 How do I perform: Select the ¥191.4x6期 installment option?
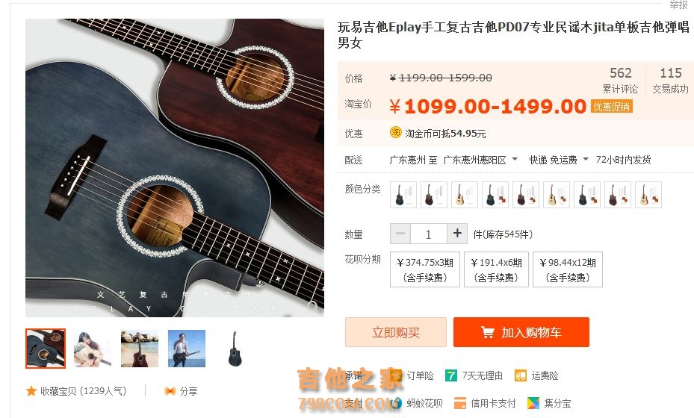pyautogui.click(x=496, y=269)
